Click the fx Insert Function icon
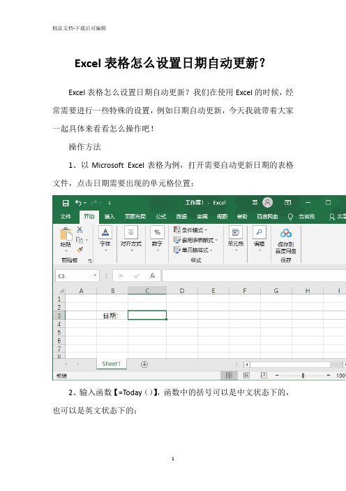The width and height of the screenshot is (346, 491). tap(152, 276)
